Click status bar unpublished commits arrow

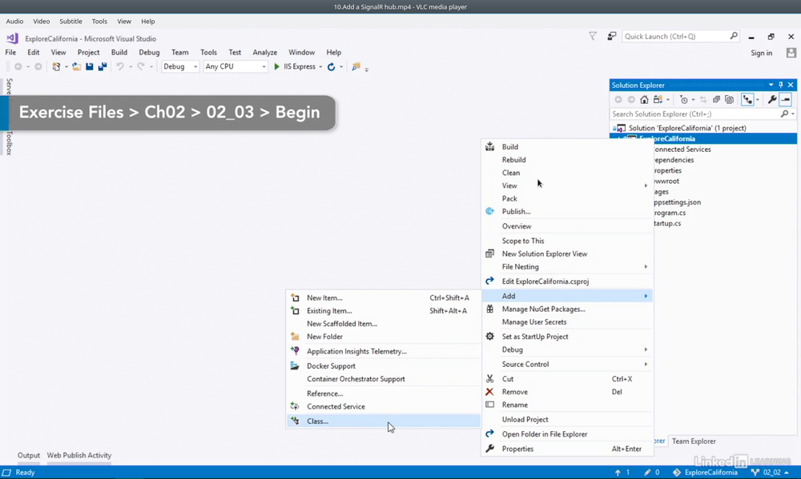(618, 473)
